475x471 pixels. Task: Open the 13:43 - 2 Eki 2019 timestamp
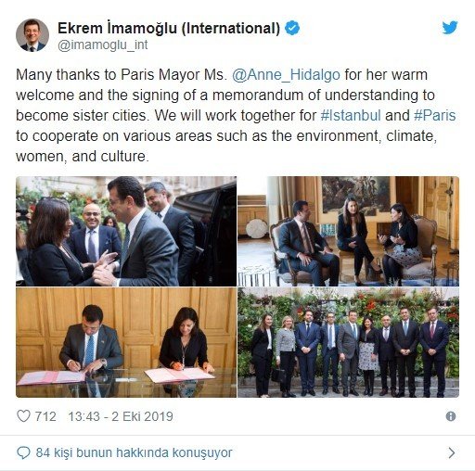[x=121, y=416]
